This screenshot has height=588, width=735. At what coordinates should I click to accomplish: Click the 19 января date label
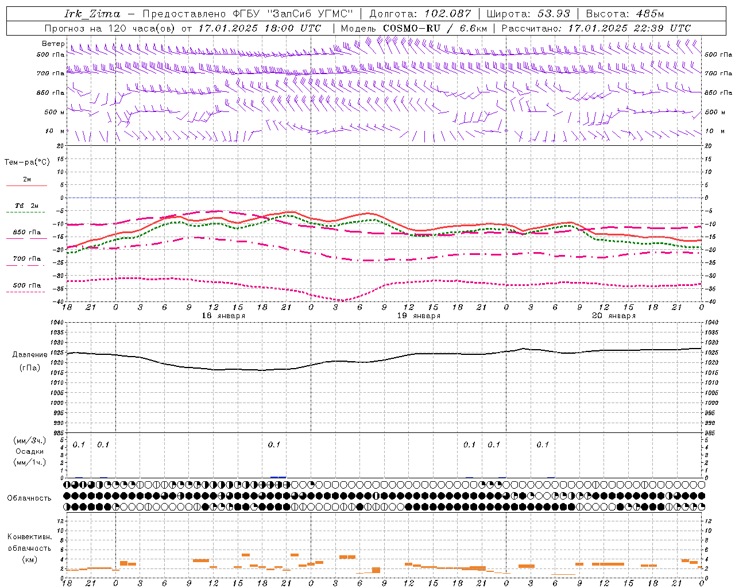[419, 316]
